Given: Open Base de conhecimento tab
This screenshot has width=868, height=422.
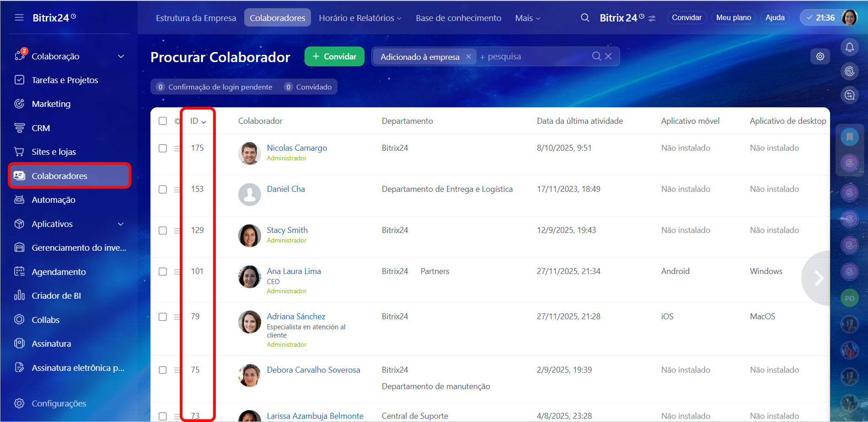Looking at the screenshot, I should [x=458, y=18].
